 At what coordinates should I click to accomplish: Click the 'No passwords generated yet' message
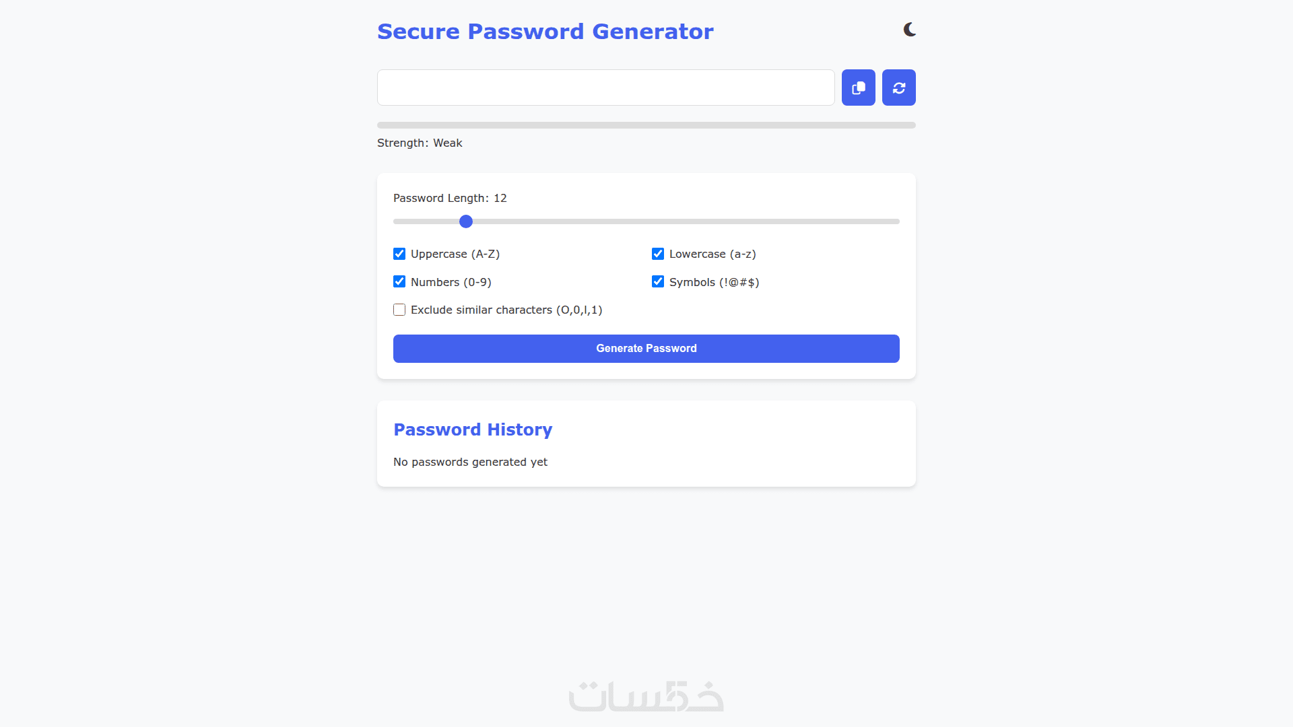coord(470,462)
